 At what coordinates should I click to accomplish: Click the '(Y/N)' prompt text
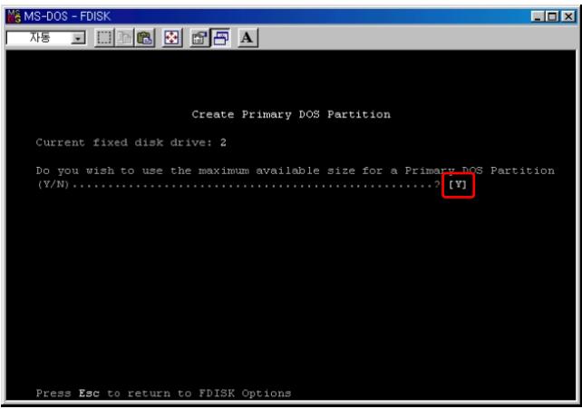[x=53, y=184]
